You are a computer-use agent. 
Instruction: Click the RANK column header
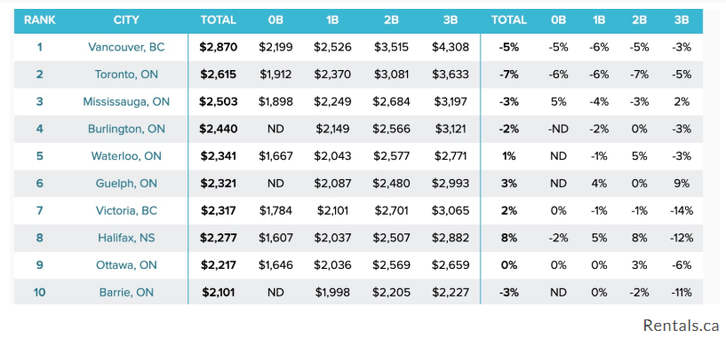click(40, 20)
